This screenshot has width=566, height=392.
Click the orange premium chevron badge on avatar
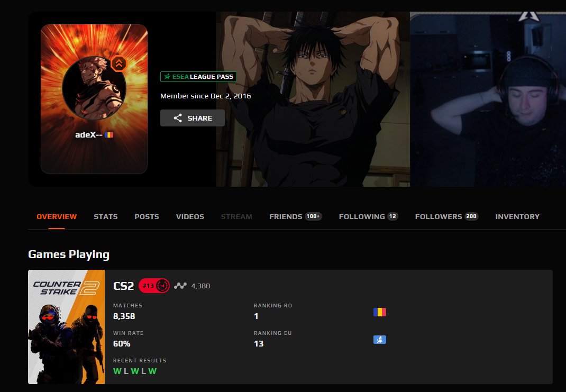[x=119, y=64]
